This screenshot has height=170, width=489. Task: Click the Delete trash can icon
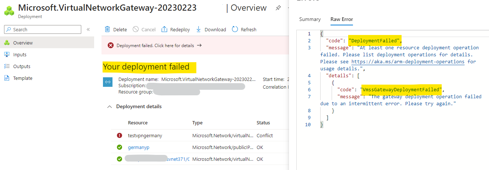107,29
